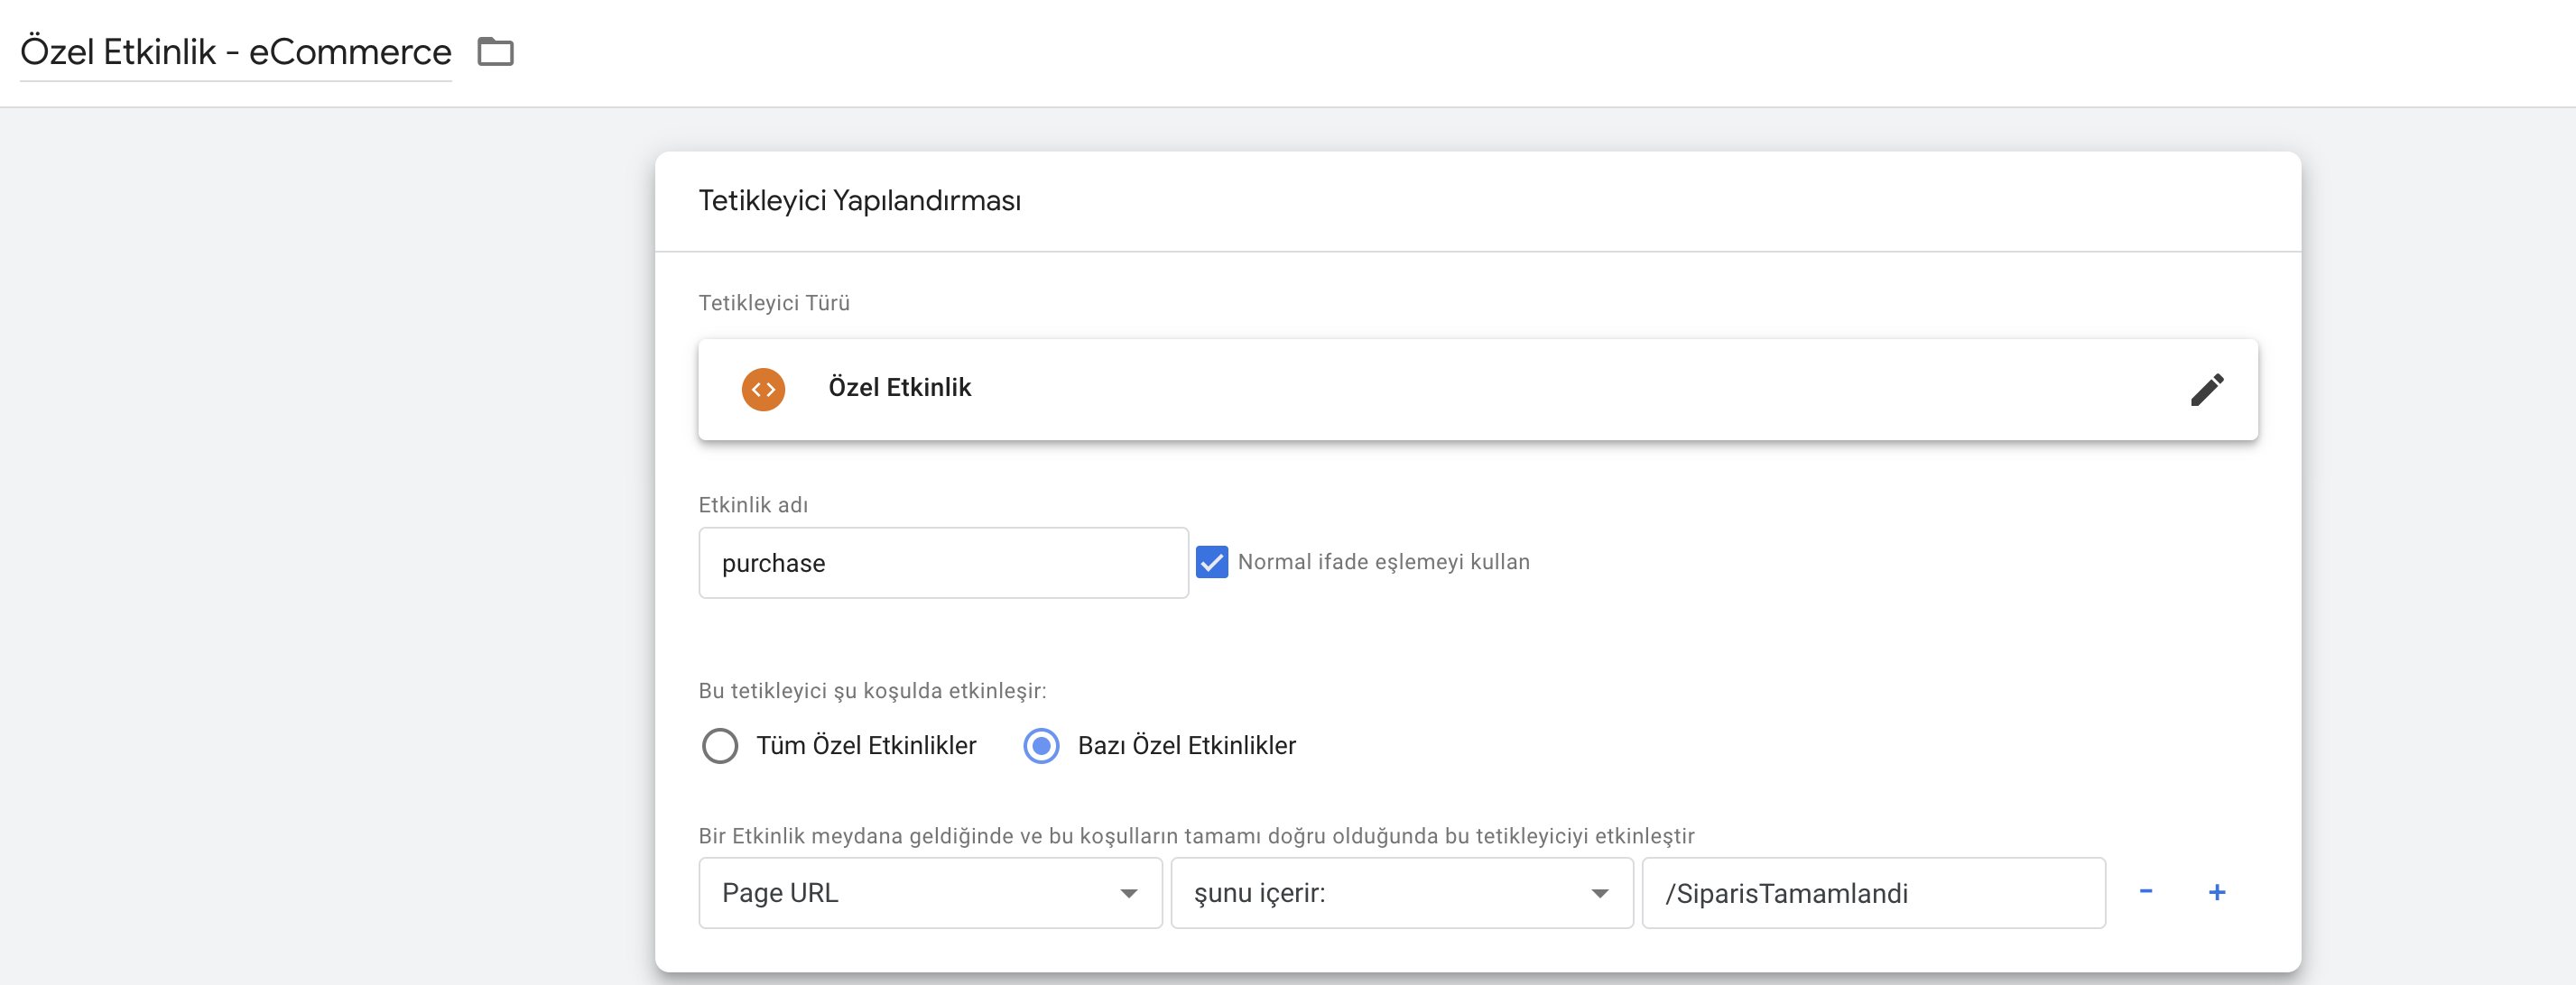The image size is (2576, 985).
Task: Click the arrow on the Page URL combo box
Action: point(1128,893)
